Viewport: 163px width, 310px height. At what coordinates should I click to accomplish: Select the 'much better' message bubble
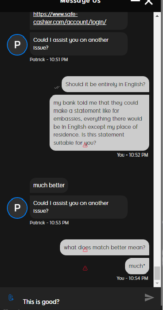49,185
